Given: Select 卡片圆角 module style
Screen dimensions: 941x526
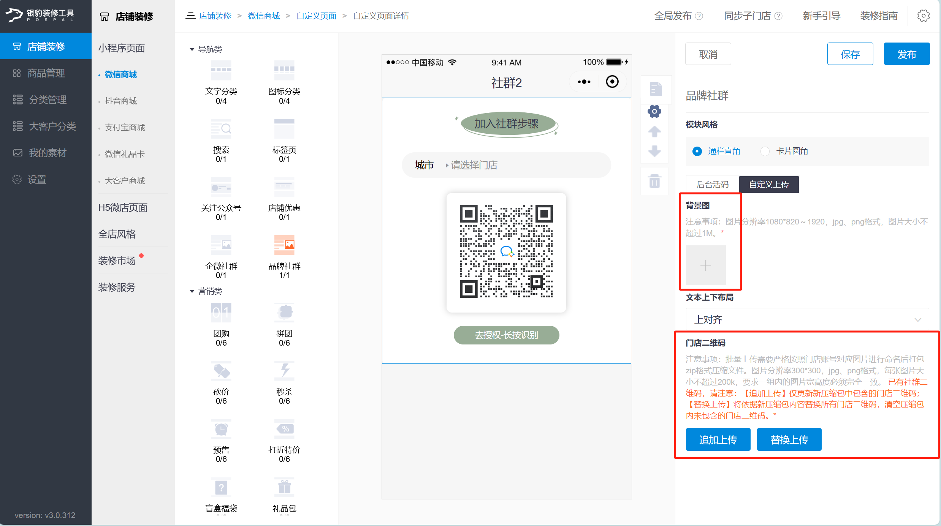Looking at the screenshot, I should pyautogui.click(x=784, y=151).
